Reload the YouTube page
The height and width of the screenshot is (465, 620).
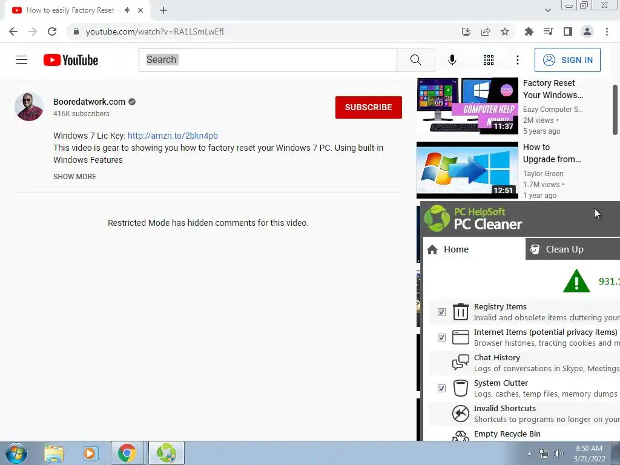tap(52, 31)
